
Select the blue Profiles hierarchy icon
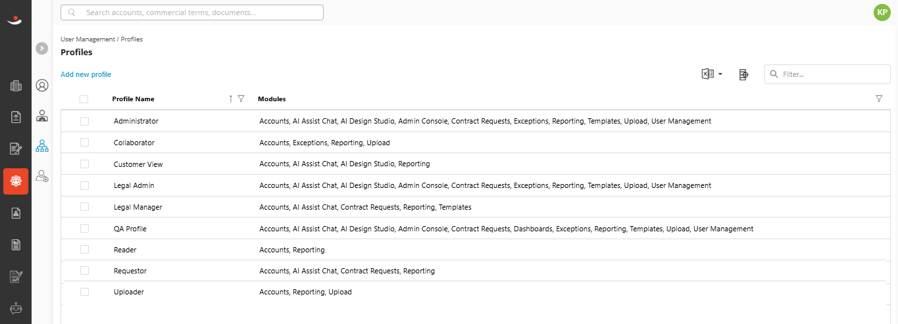click(x=42, y=146)
